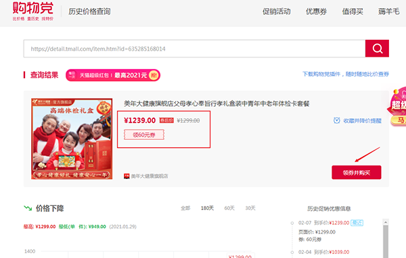The width and height of the screenshot is (406, 258).
Task: Click the ¥1239.00 current price
Action: (140, 120)
